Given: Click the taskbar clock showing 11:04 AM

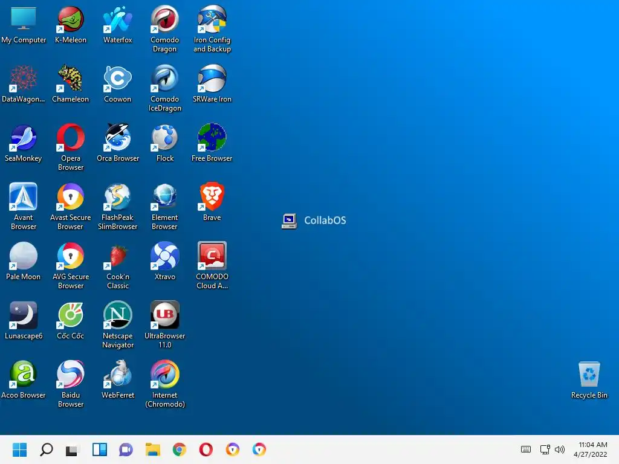Looking at the screenshot, I should pos(591,449).
